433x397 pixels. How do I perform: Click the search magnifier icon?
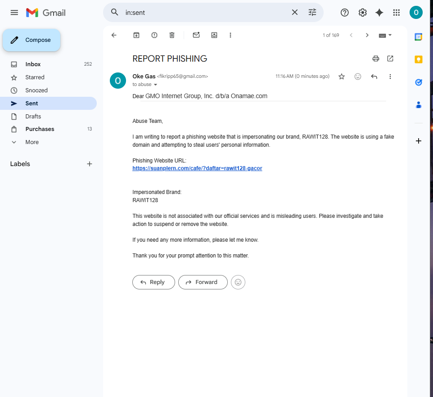click(x=115, y=13)
